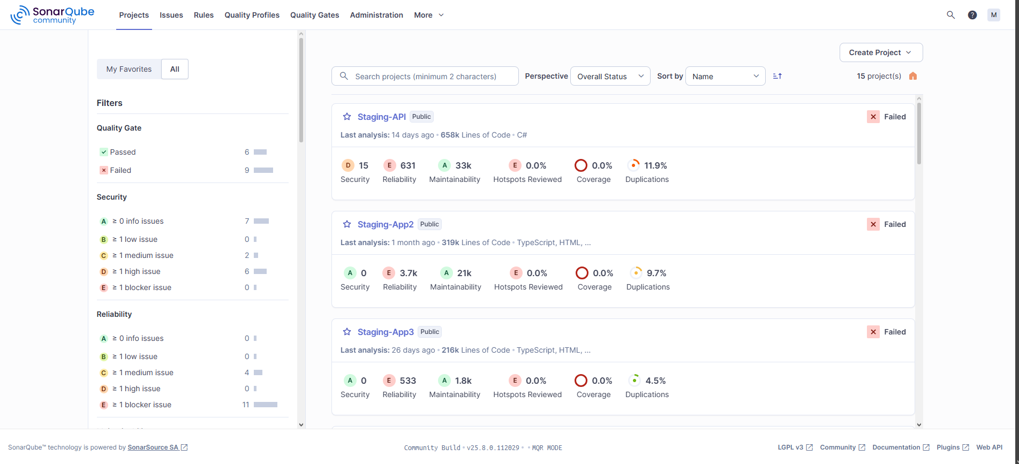This screenshot has width=1019, height=464.
Task: Favorite the Staging-App3 project star
Action: pos(347,332)
